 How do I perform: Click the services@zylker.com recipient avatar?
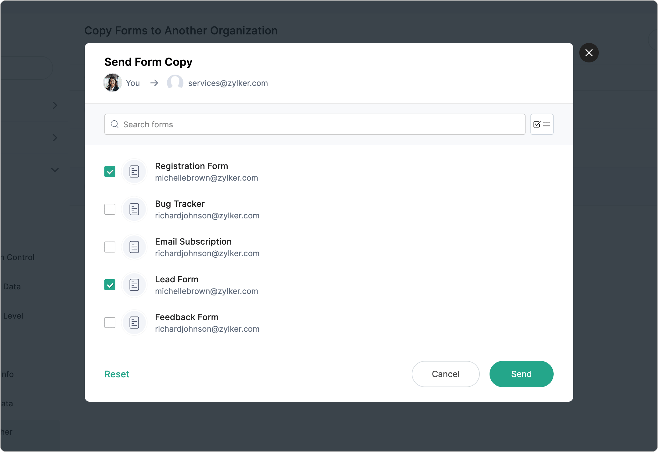pyautogui.click(x=175, y=83)
